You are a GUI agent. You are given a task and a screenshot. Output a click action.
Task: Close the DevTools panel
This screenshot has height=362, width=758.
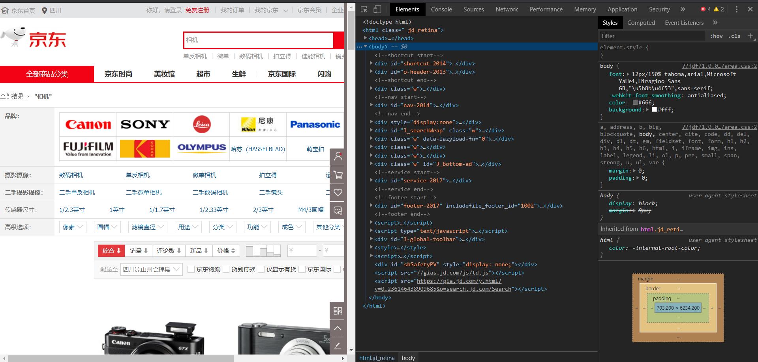click(750, 9)
